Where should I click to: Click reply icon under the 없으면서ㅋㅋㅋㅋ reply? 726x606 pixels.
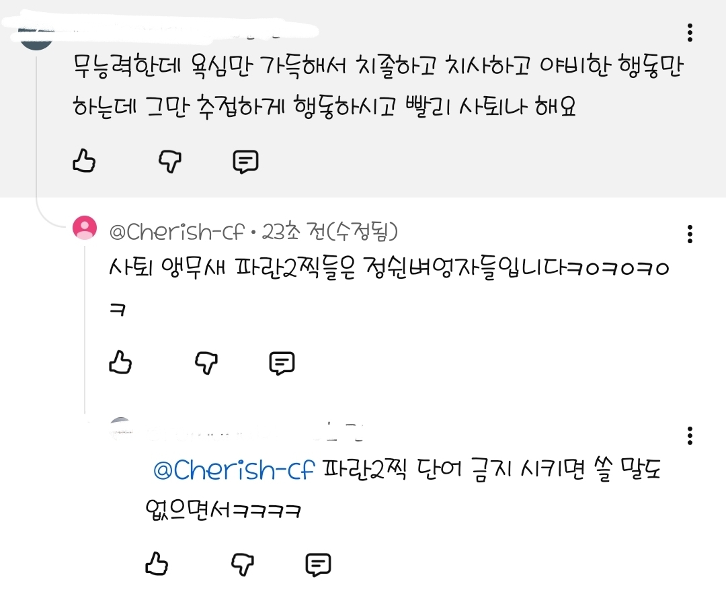click(318, 565)
